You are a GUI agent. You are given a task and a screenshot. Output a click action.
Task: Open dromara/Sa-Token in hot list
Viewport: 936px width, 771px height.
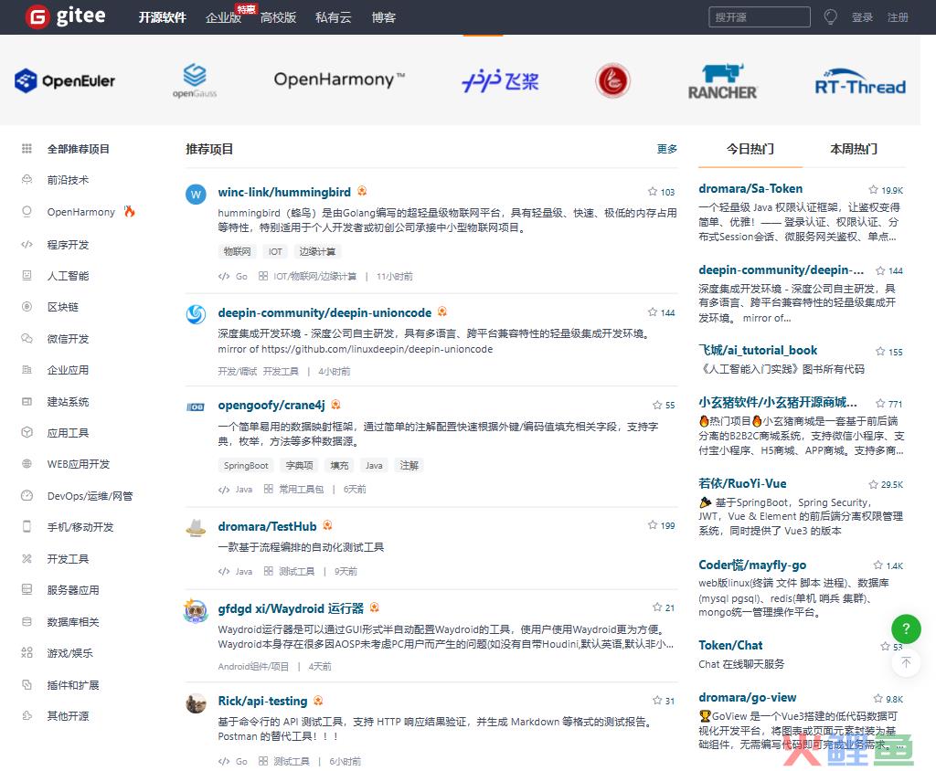(x=750, y=188)
